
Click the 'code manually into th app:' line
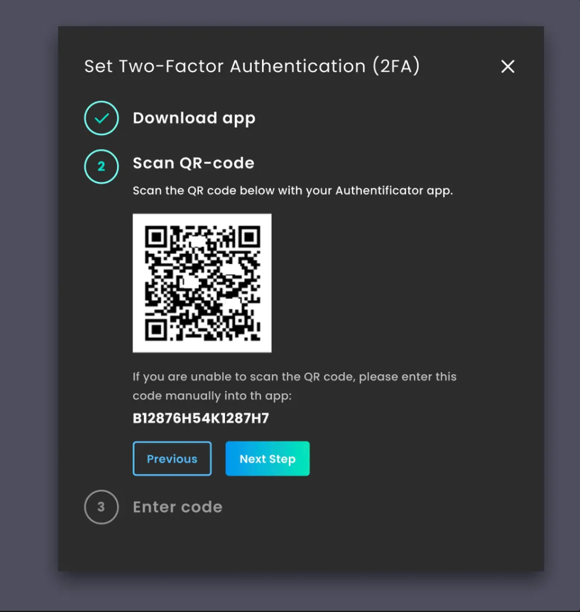click(x=212, y=396)
